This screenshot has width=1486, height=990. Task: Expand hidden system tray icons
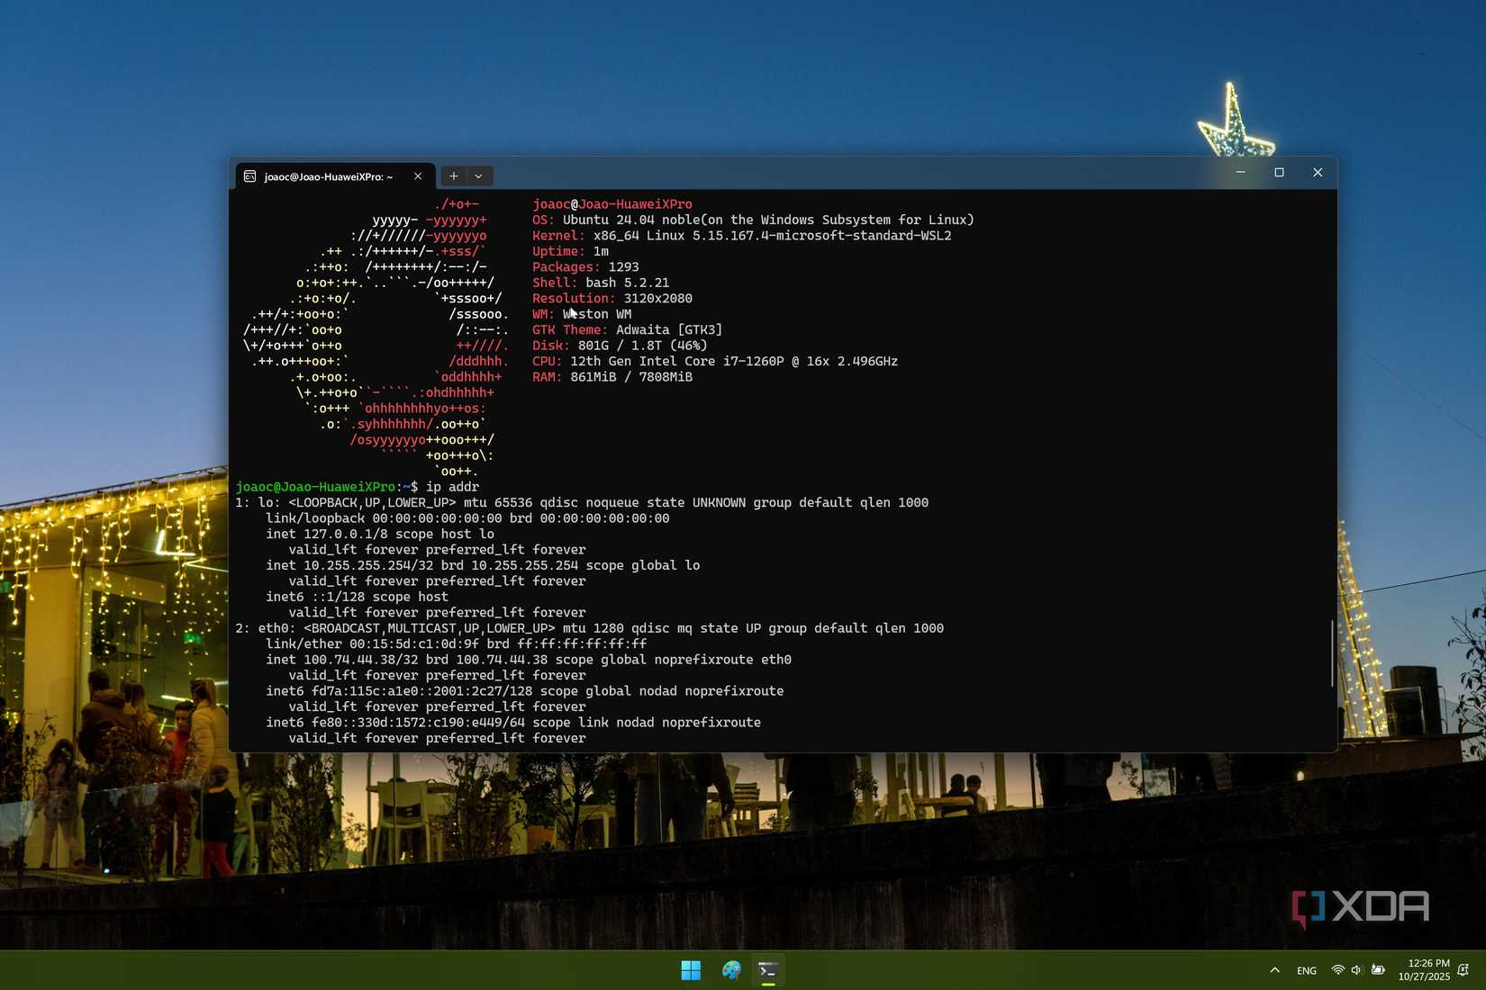[1274, 969]
